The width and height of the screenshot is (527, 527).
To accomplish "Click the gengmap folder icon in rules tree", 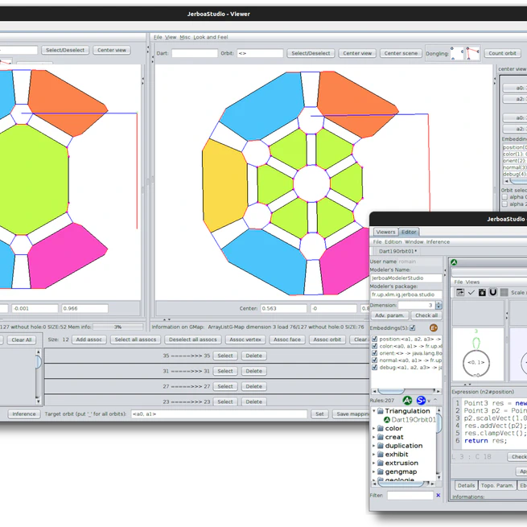I will tap(380, 471).
